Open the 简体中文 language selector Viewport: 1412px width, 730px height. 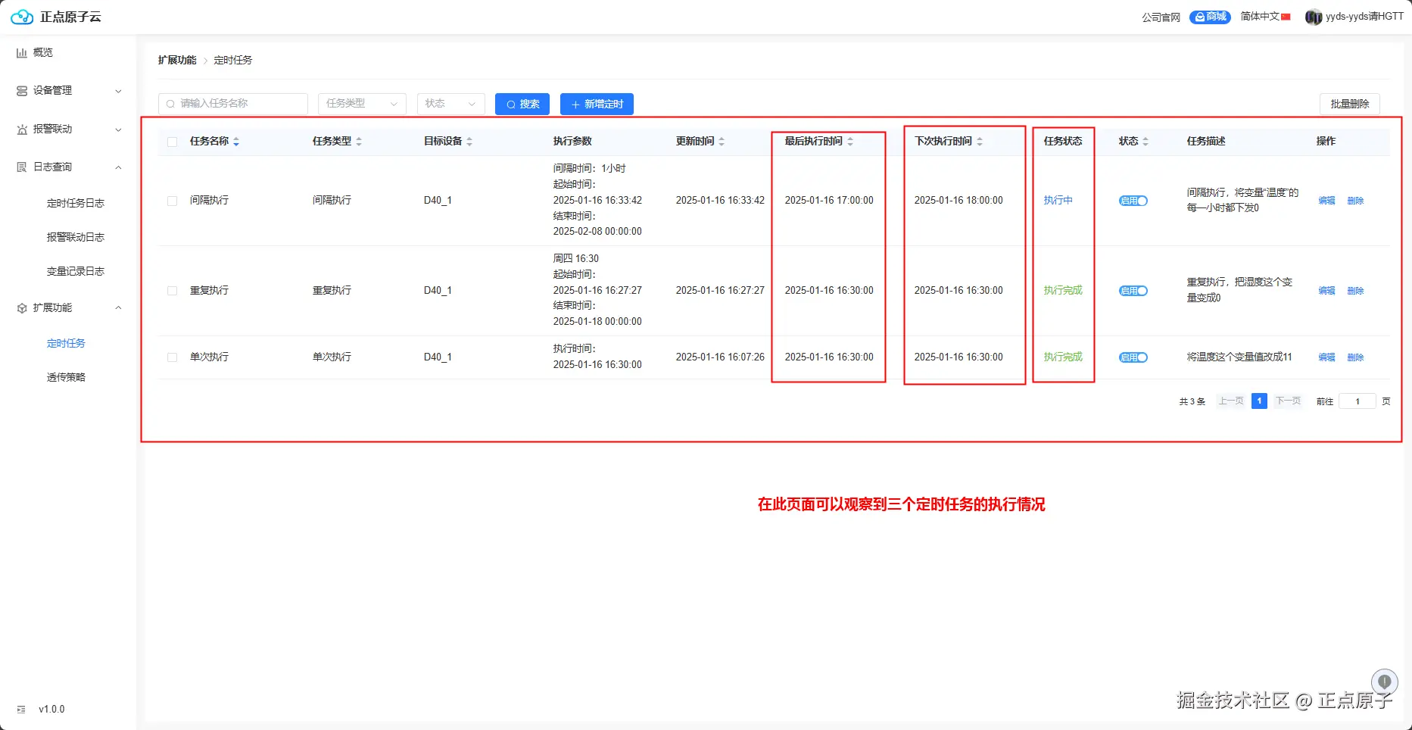[1265, 17]
